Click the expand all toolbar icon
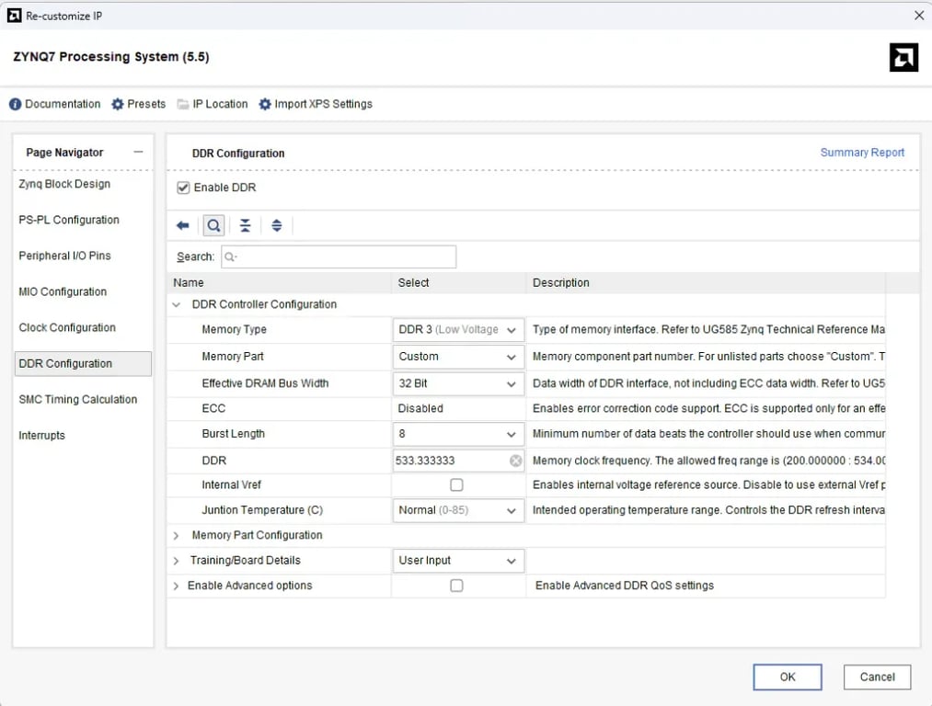932x706 pixels. (276, 225)
